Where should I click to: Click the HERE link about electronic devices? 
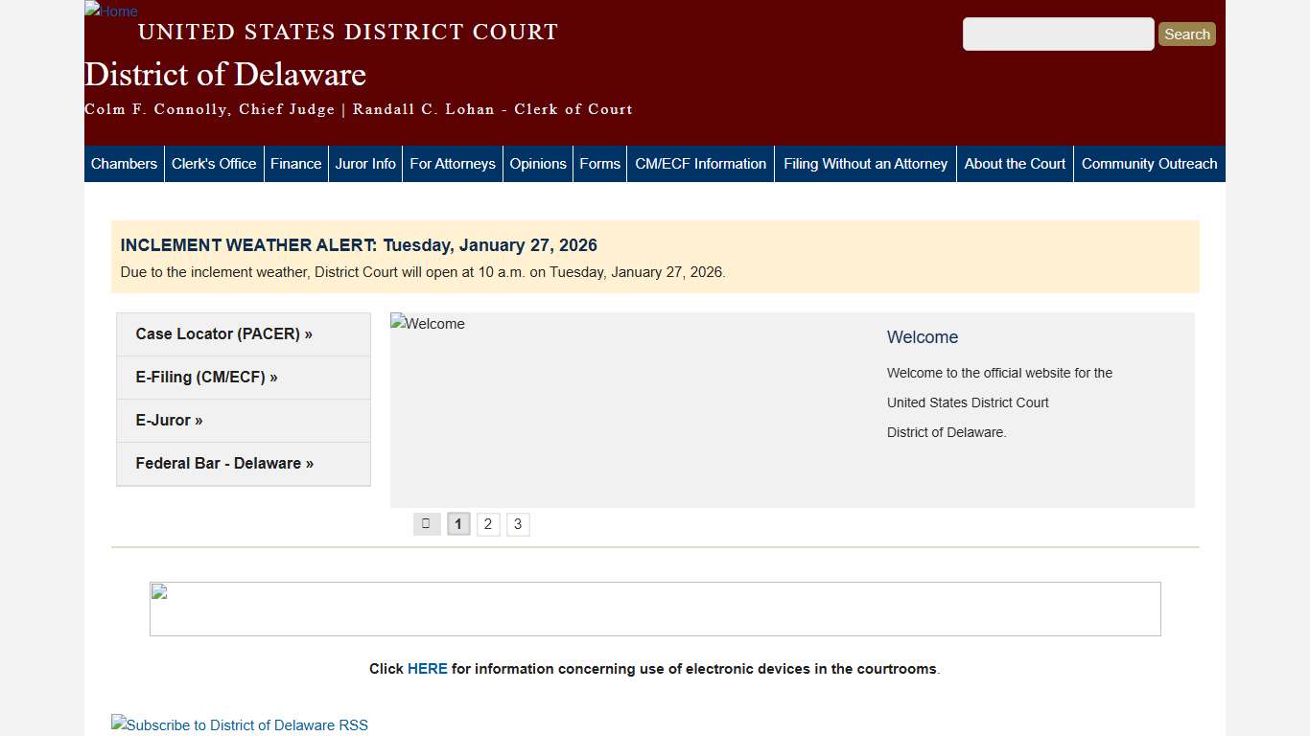427,668
